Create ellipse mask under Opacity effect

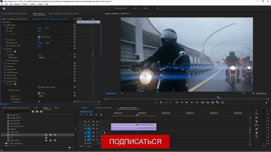(8, 52)
